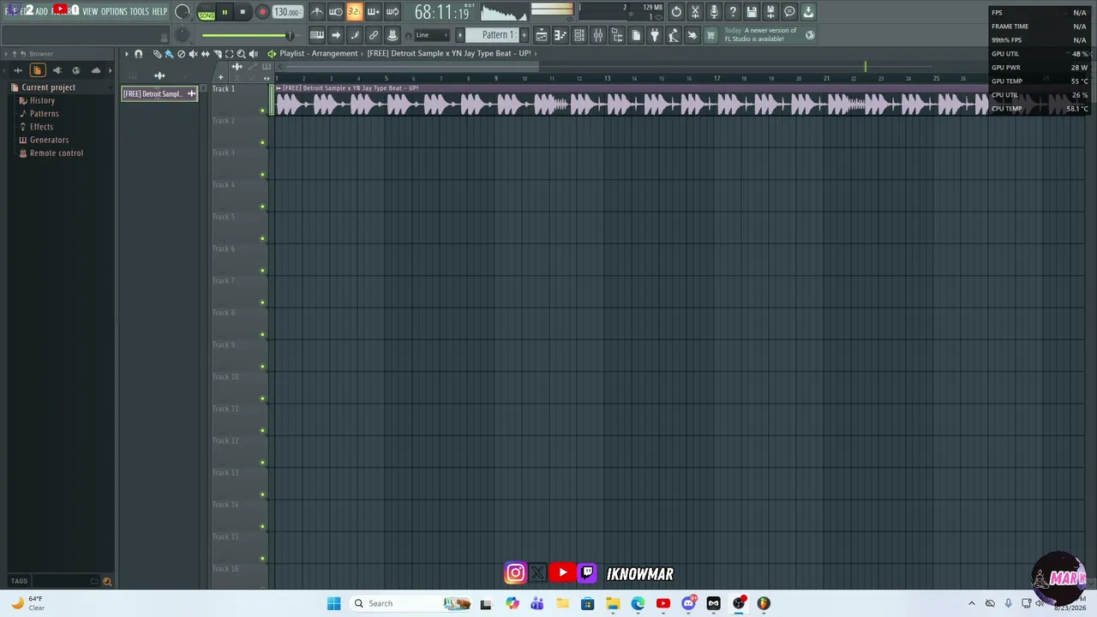Open the HELP menu
The height and width of the screenshot is (617, 1097).
(x=159, y=12)
